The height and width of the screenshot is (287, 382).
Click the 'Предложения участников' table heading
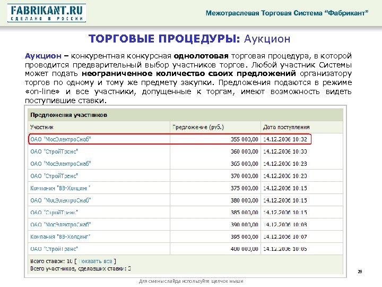click(68, 115)
